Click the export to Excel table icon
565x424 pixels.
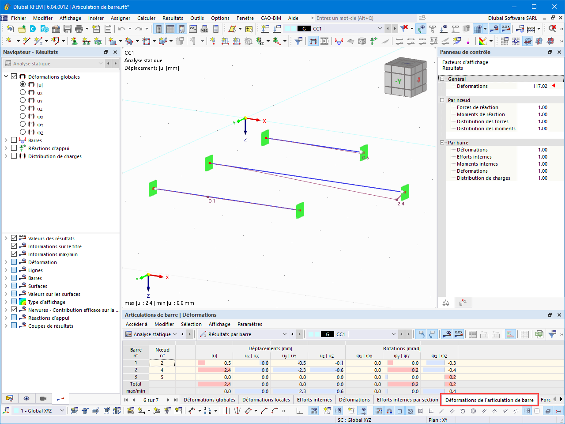[x=539, y=334]
